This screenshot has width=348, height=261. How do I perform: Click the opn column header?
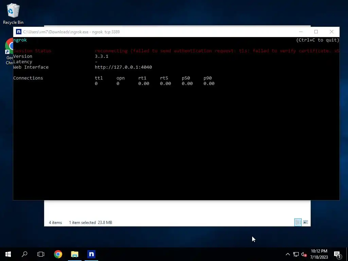[121, 78]
